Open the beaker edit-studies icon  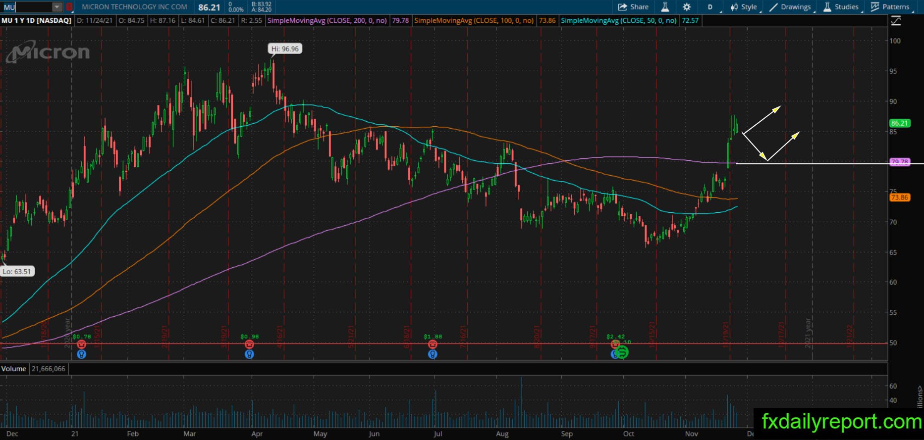665,7
